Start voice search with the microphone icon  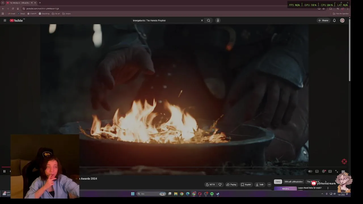[x=218, y=20]
